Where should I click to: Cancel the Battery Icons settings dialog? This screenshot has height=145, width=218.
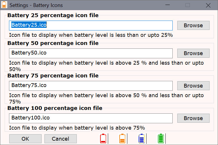coord(60,139)
